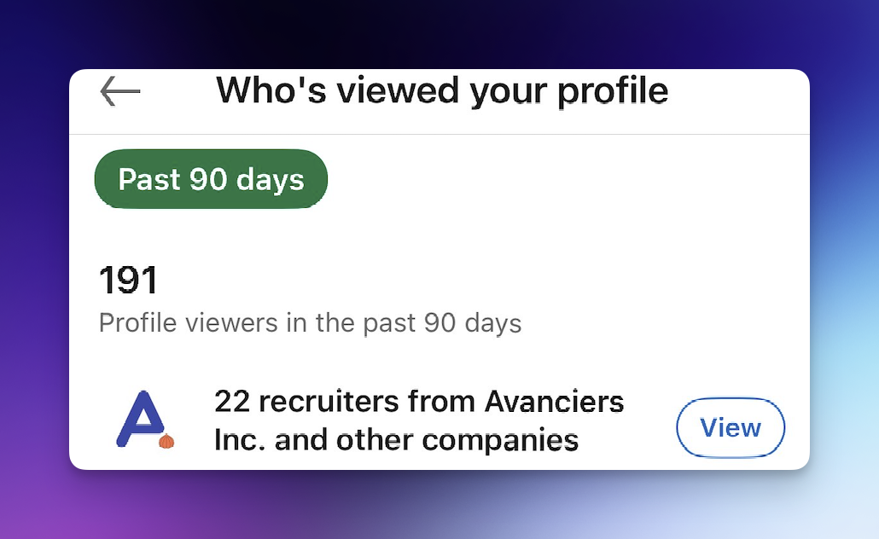Screen dimensions: 879x539
Task: Click the Avanciers Inc. blue A logo
Action: [x=139, y=419]
